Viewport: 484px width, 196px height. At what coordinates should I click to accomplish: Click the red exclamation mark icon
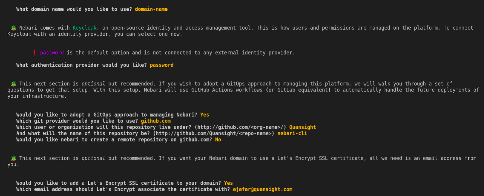point(34,53)
